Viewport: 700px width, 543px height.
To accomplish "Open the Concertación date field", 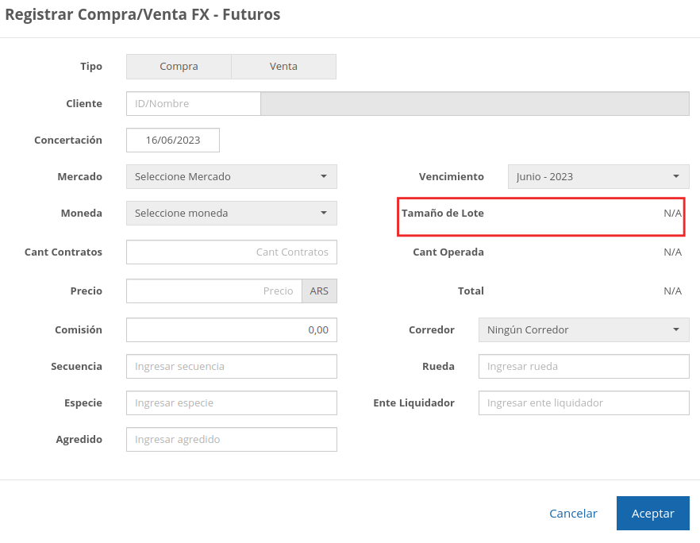I will tap(173, 141).
